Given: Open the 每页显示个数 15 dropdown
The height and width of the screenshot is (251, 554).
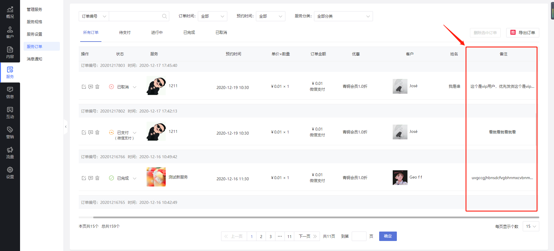Looking at the screenshot, I should pos(531,226).
